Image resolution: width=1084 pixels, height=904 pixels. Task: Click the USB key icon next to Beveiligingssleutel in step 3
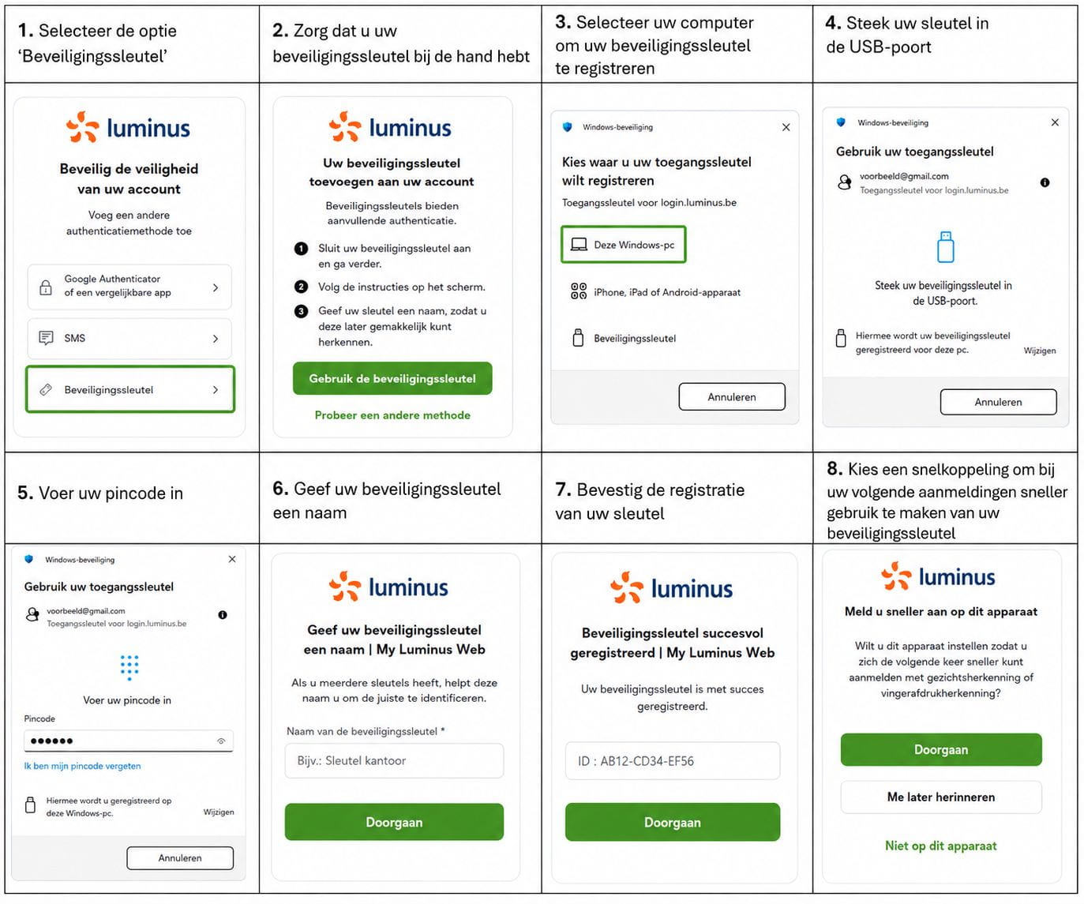click(x=578, y=338)
